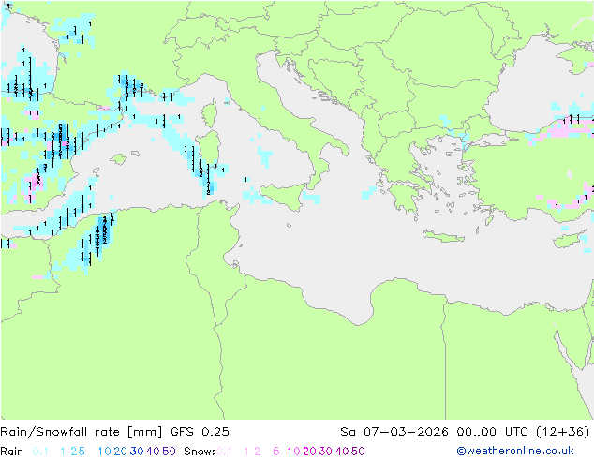Click the island of Cyprus on map
This screenshot has width=594, height=459.
point(567,241)
